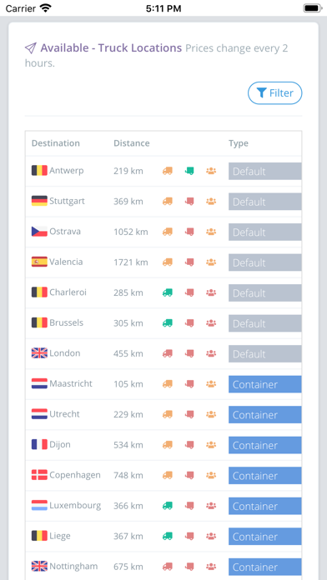Select the Container tag for Maastricht
Image resolution: width=327 pixels, height=580 pixels.
264,384
